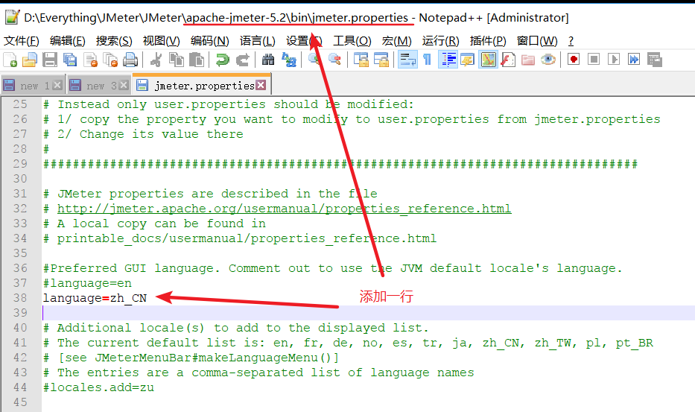Viewport: 695px width, 412px height.
Task: Open the 文件(F) menu
Action: [x=22, y=41]
